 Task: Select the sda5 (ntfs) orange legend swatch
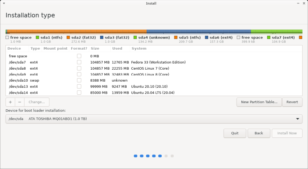[x=176, y=37]
